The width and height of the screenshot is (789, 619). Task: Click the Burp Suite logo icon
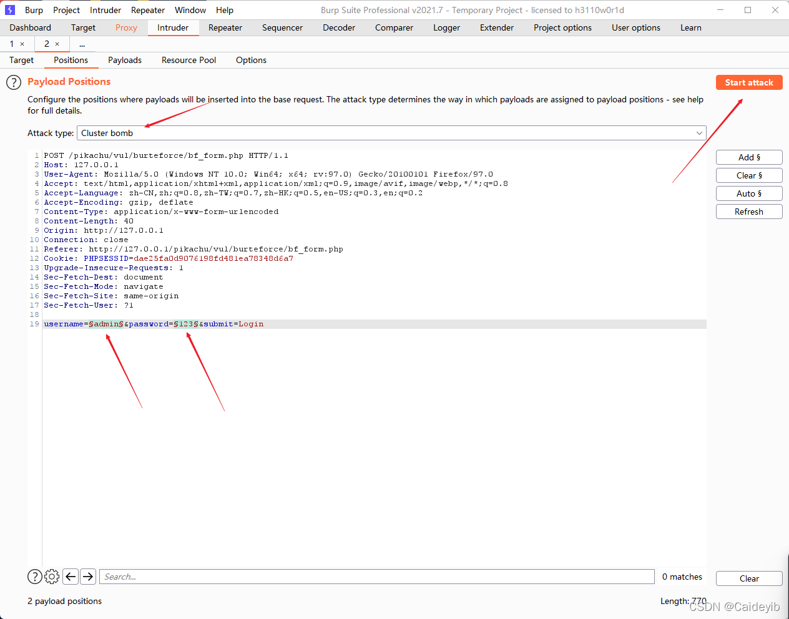click(x=10, y=10)
